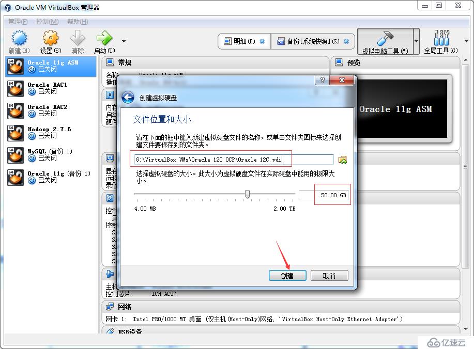Expand the Start button dropdown arrow
This screenshot has height=349, width=474.
[124, 41]
